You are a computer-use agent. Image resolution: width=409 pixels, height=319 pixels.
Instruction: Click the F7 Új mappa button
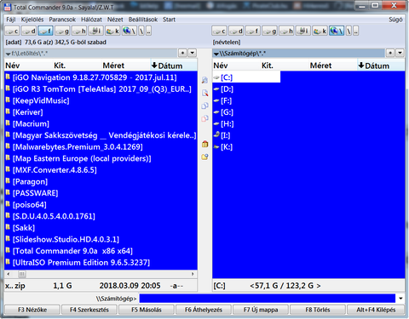pyautogui.click(x=261, y=310)
